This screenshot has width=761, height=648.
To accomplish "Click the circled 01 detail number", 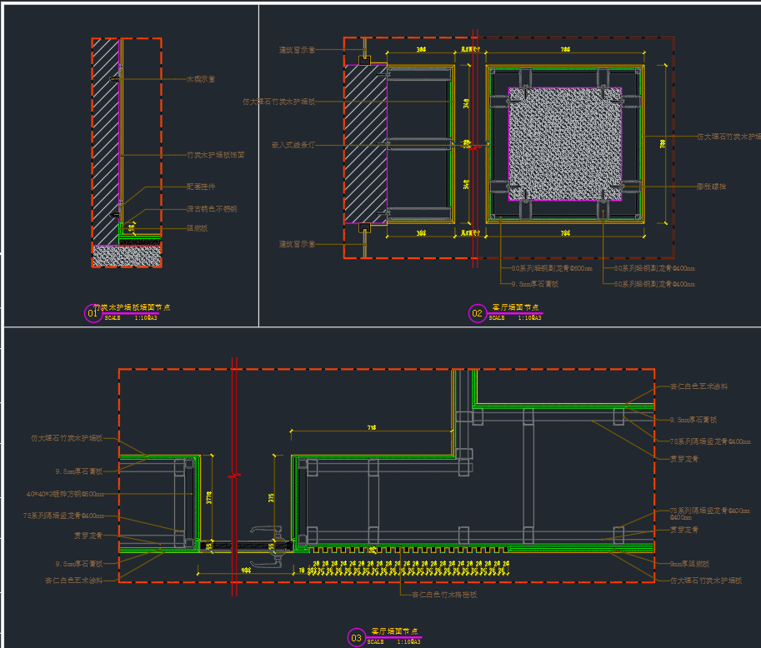I will (93, 313).
